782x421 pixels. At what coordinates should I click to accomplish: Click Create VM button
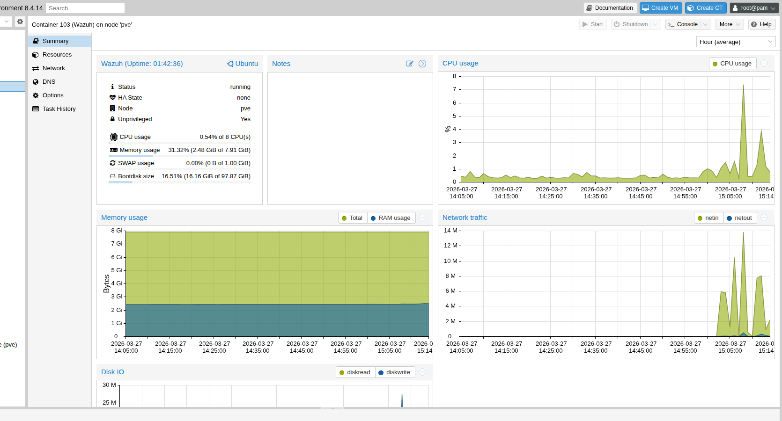(661, 8)
